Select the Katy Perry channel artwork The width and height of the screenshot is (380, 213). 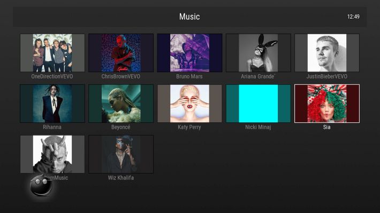(x=189, y=104)
